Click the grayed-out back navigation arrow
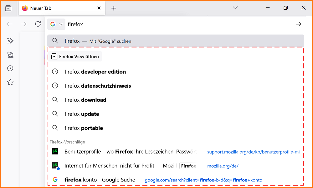 pos(9,24)
